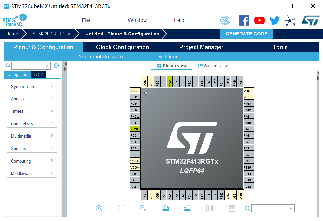This screenshot has height=221, width=323.
Task: Expand the Connectivity category
Action: [32, 124]
